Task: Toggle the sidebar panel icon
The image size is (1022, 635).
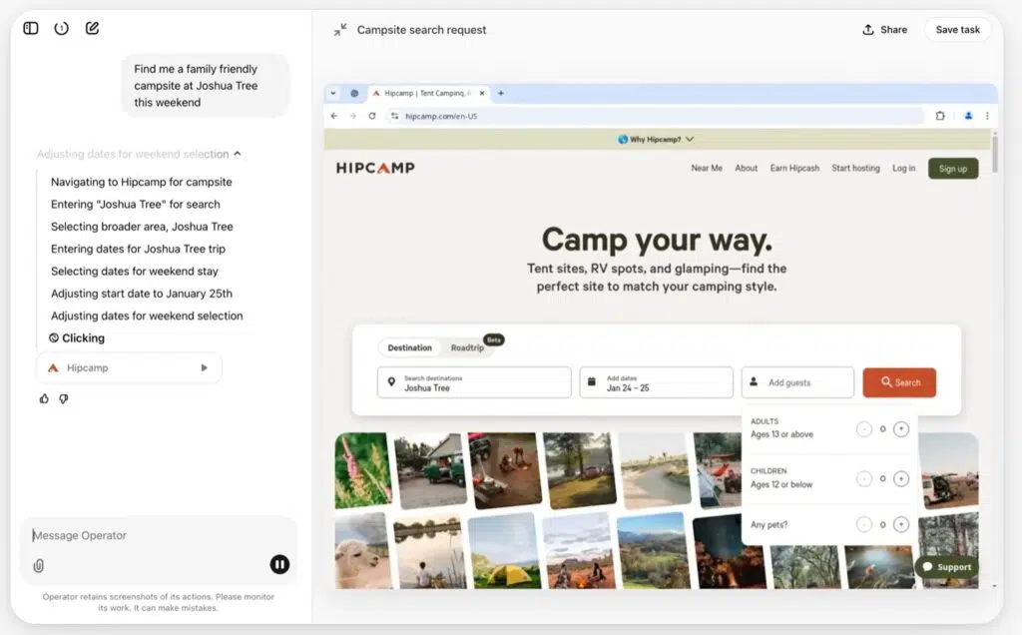Action: pos(31,28)
